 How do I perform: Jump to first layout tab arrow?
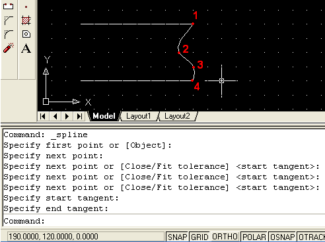(43, 116)
